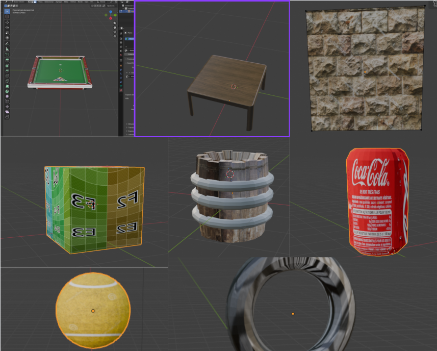Viewport: 437px width, 351px height.
Task: Select the Scale tool
Action: (x=7, y=33)
